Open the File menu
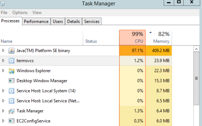This screenshot has width=202, height=126. (4, 12)
